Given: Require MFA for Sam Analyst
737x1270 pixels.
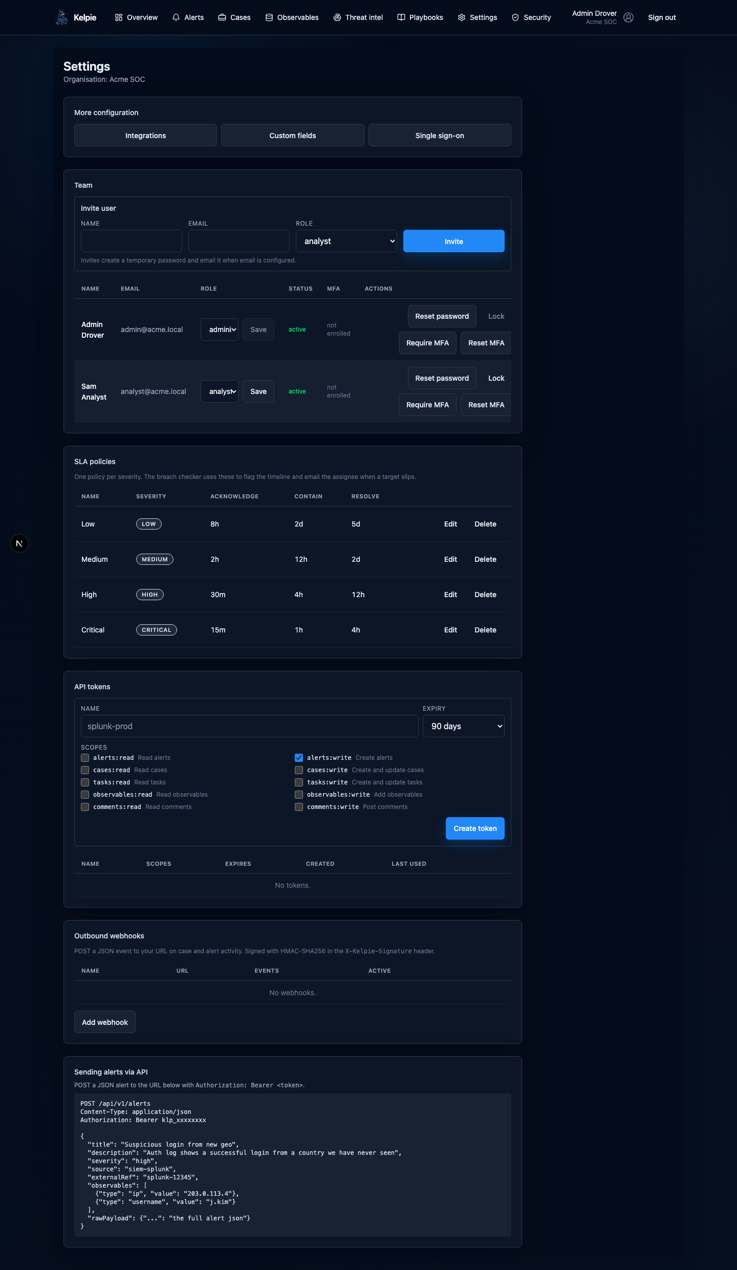Looking at the screenshot, I should pyautogui.click(x=427, y=405).
